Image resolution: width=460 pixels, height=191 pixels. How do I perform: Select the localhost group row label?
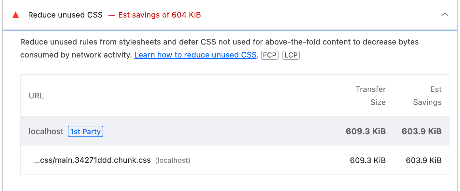click(x=46, y=132)
